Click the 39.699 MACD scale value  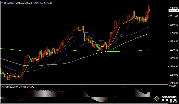pyautogui.click(x=173, y=86)
